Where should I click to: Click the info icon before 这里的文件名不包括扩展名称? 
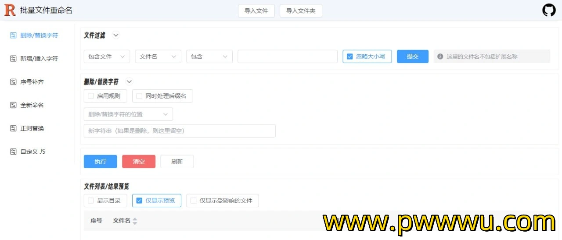440,56
